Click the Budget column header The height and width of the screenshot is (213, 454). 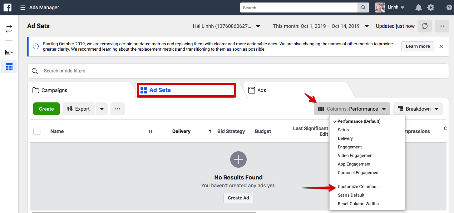point(263,131)
